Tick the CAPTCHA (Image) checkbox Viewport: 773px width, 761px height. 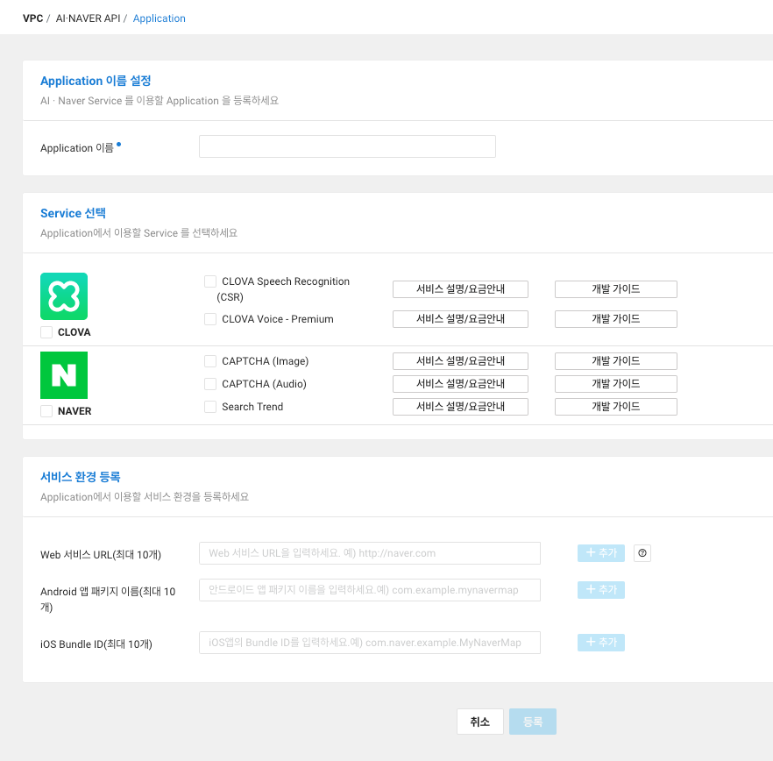point(210,361)
